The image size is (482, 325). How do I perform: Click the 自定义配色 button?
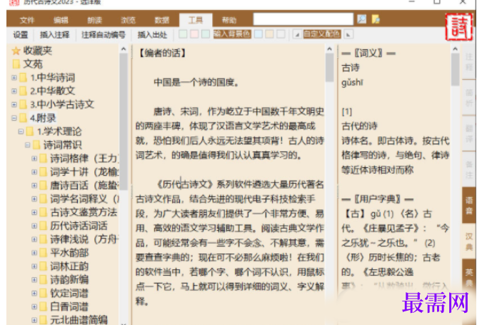[322, 34]
